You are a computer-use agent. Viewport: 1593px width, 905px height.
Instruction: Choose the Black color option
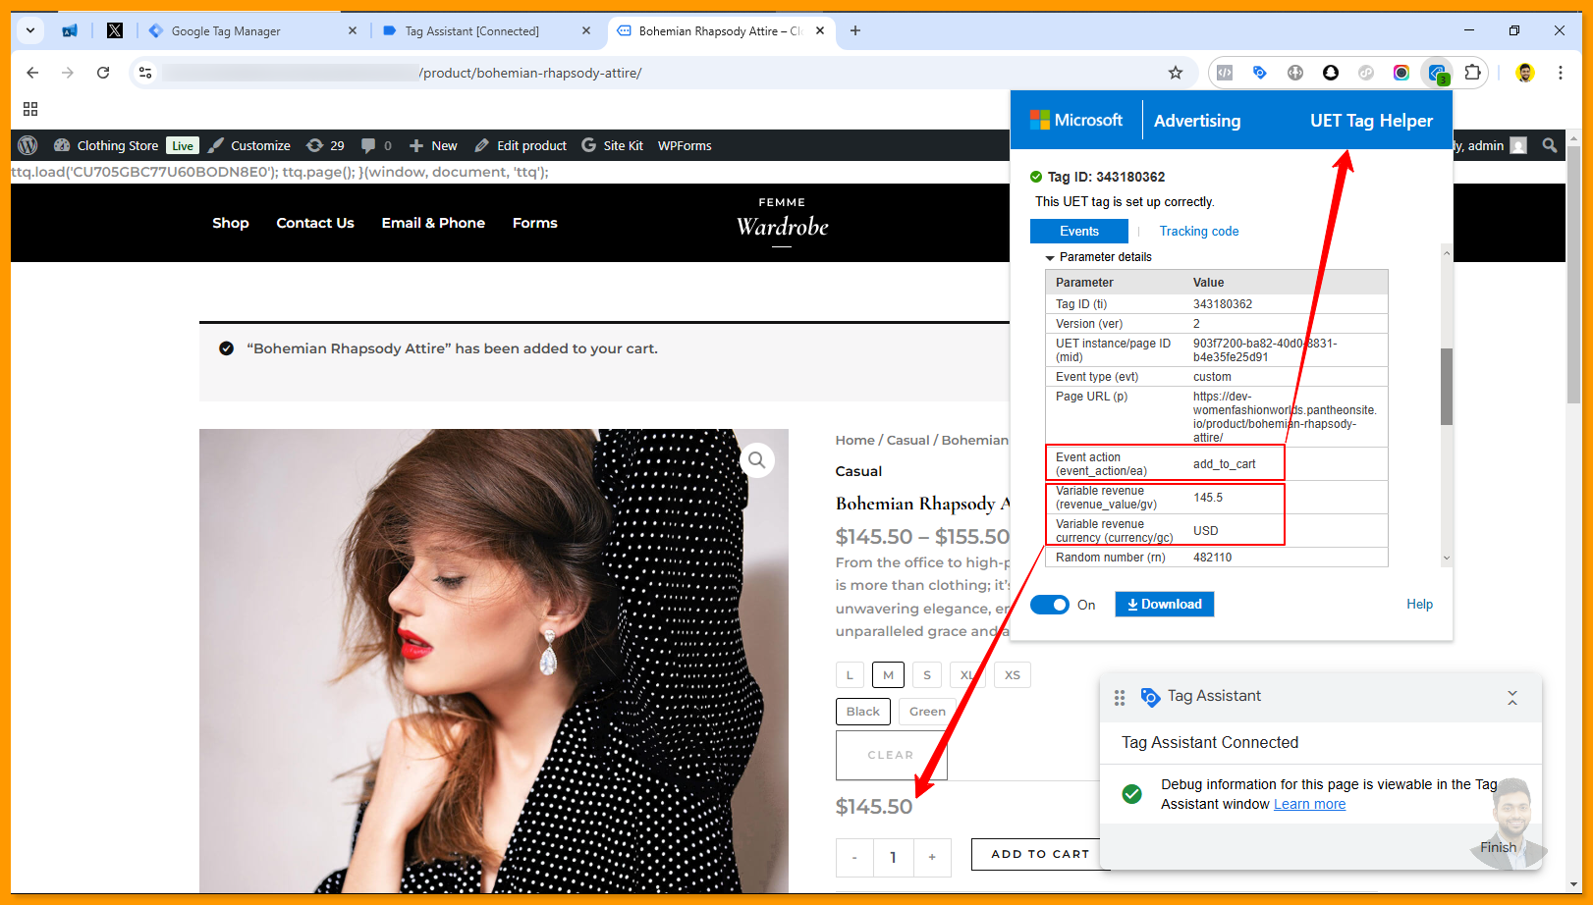click(x=862, y=712)
